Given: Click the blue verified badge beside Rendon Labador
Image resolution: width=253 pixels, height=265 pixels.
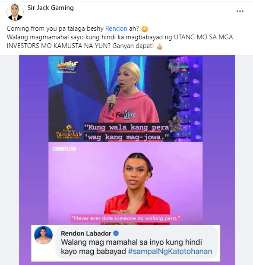Looking at the screenshot, I should 116,233.
